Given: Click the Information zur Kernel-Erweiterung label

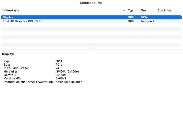Looking at the screenshot, I should click(28, 82).
